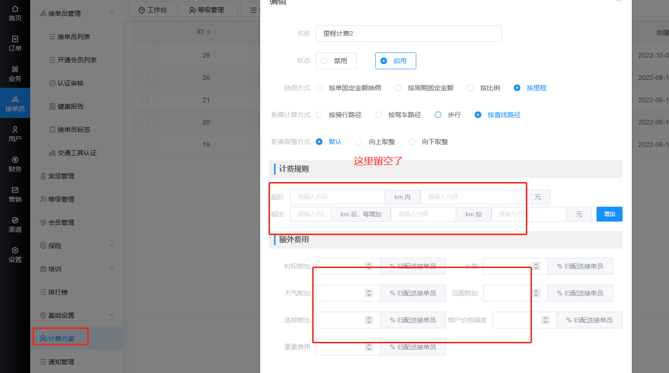Go to 订单 in left navigation
669x373 pixels.
[15, 44]
